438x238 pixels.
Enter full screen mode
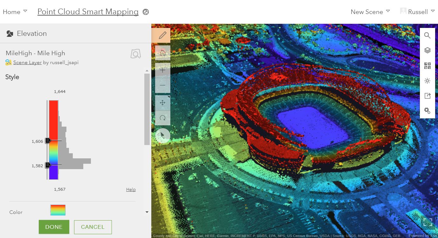[x=428, y=222]
